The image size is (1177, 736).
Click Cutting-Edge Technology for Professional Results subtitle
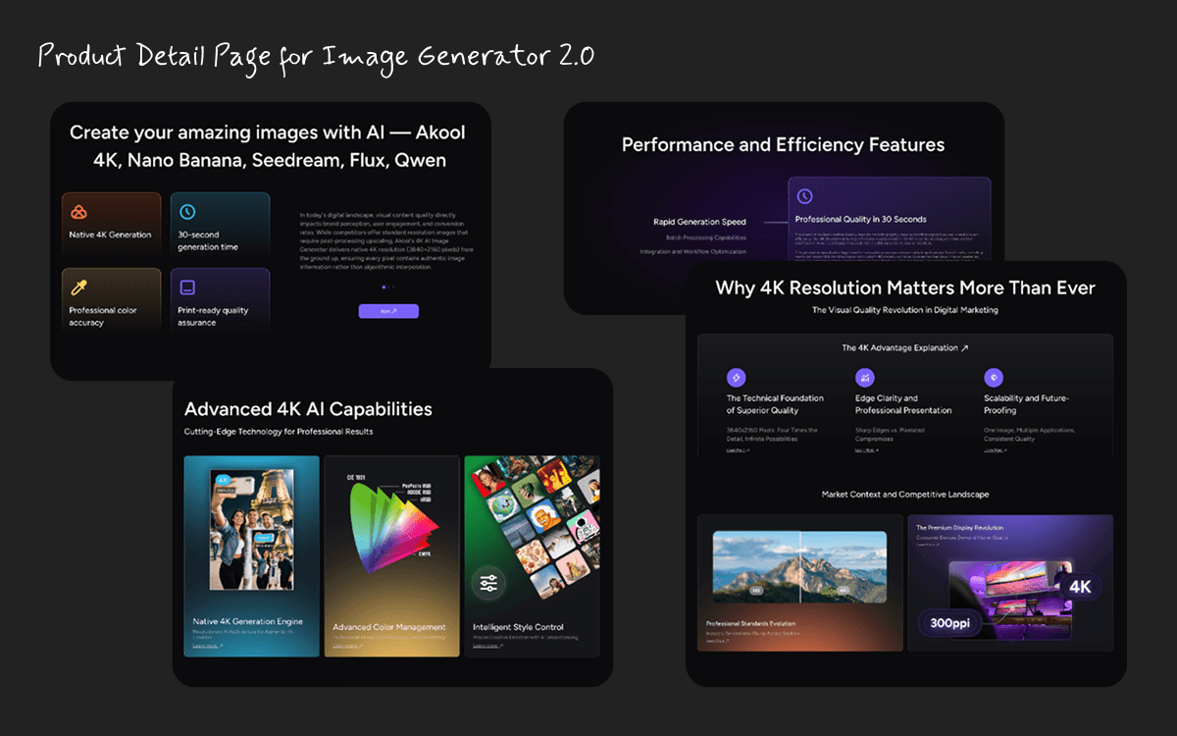tap(279, 432)
